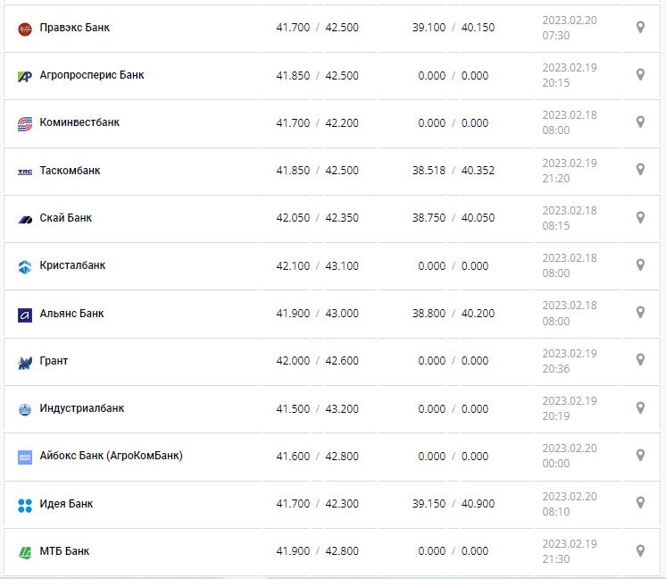Click the Идея Банк logo icon
Image resolution: width=666 pixels, height=579 pixels.
point(25,505)
